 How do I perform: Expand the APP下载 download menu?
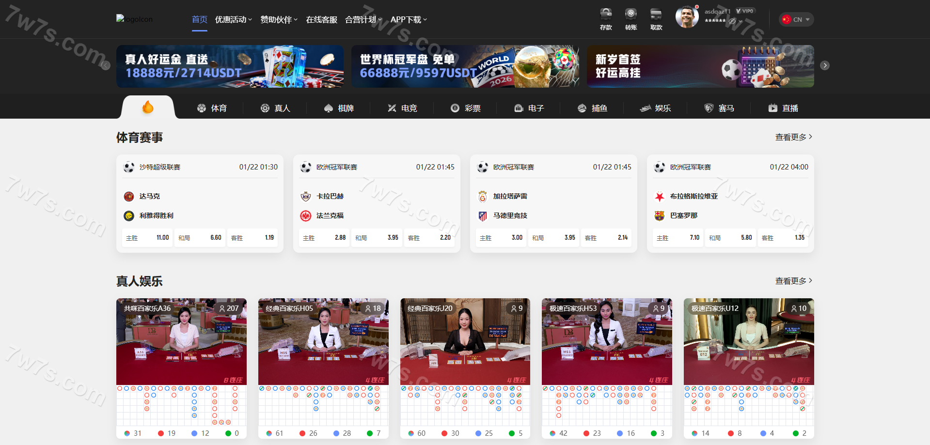(x=409, y=19)
